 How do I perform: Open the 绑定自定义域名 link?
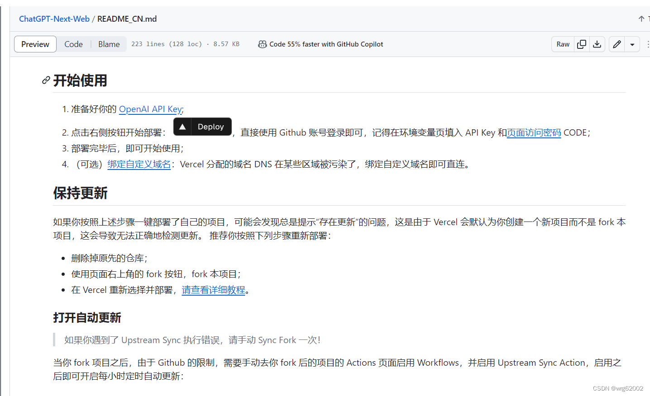(x=139, y=164)
